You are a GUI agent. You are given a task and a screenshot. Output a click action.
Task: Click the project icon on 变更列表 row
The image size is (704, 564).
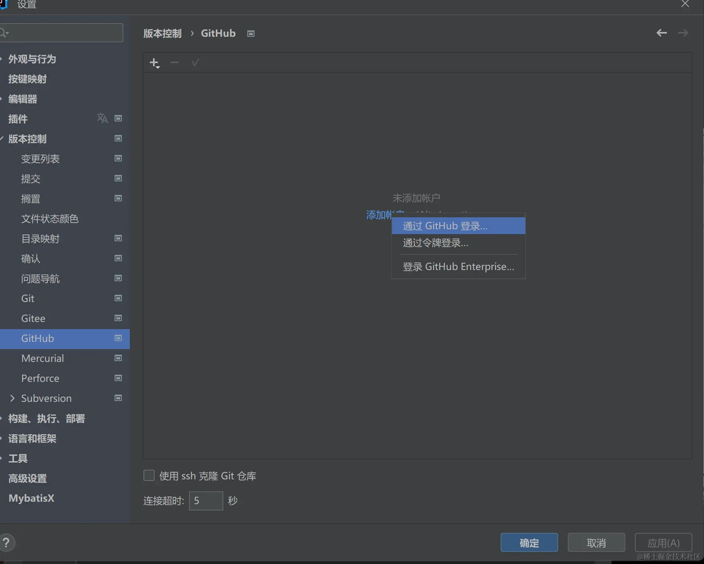[x=118, y=158]
